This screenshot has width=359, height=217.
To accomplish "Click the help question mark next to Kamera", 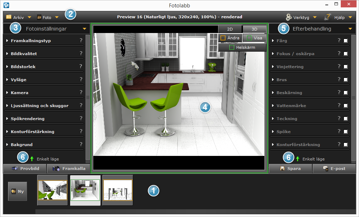I will [x=81, y=92].
